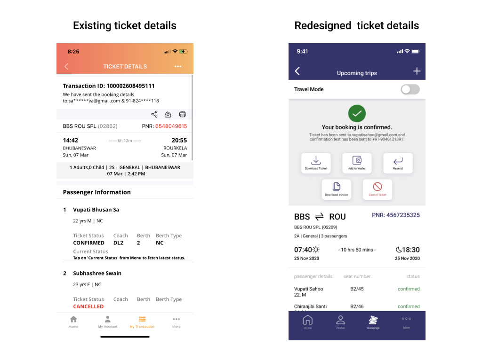Go back from Upcoming trips screen
This screenshot has height=361, width=482.
297,71
